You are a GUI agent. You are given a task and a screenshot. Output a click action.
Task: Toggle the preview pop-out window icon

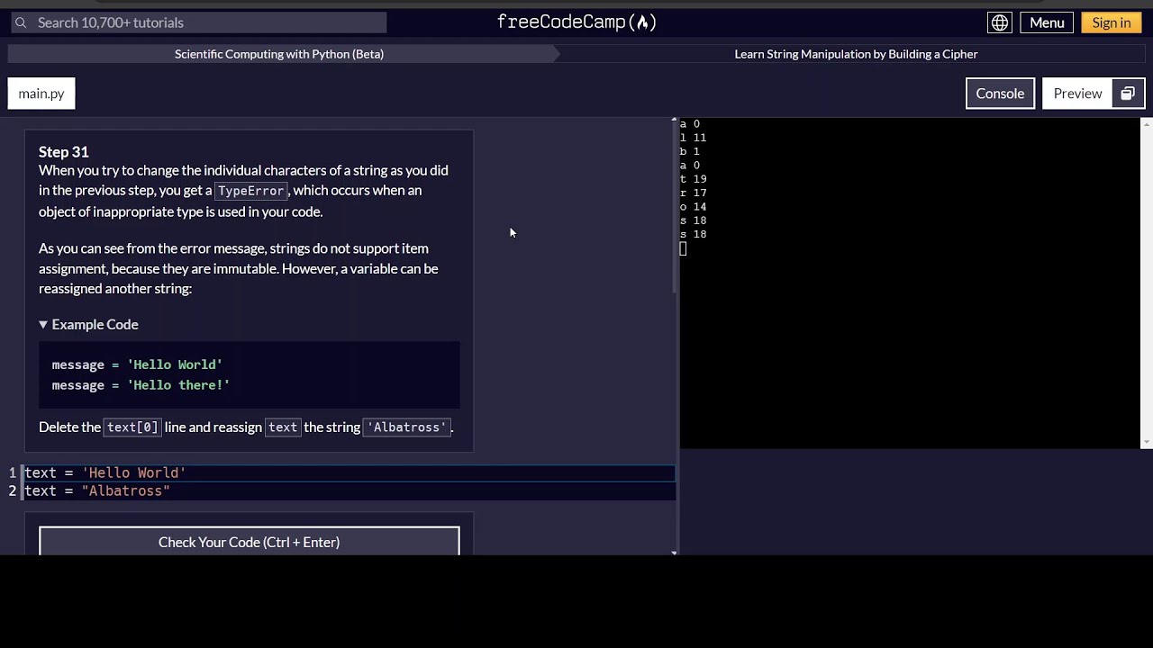pyautogui.click(x=1128, y=94)
